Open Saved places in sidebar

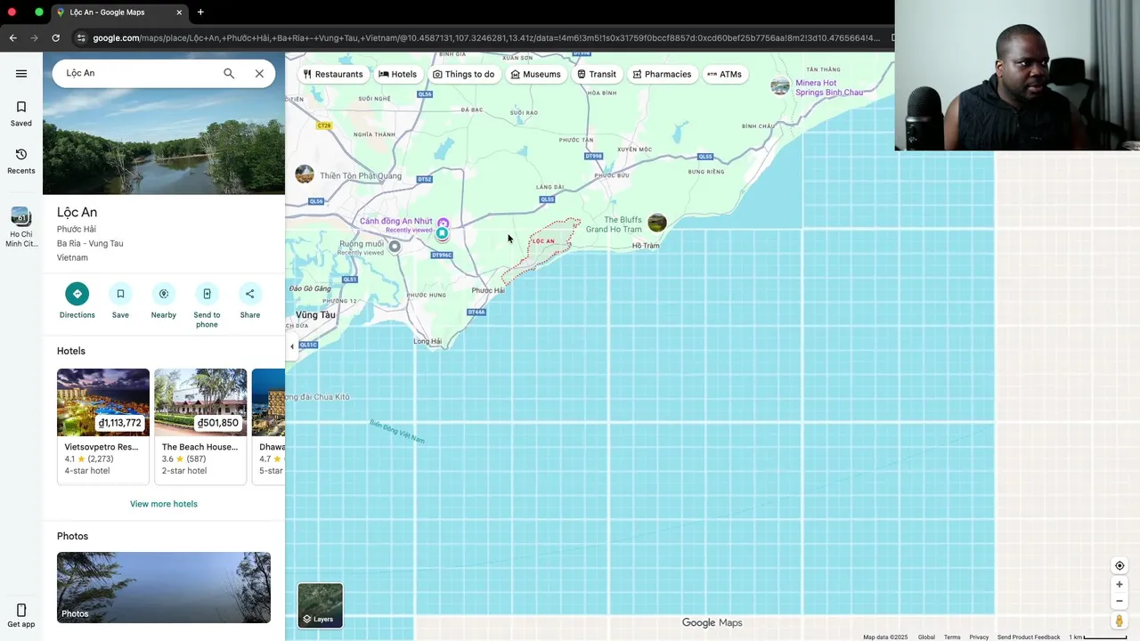21,113
